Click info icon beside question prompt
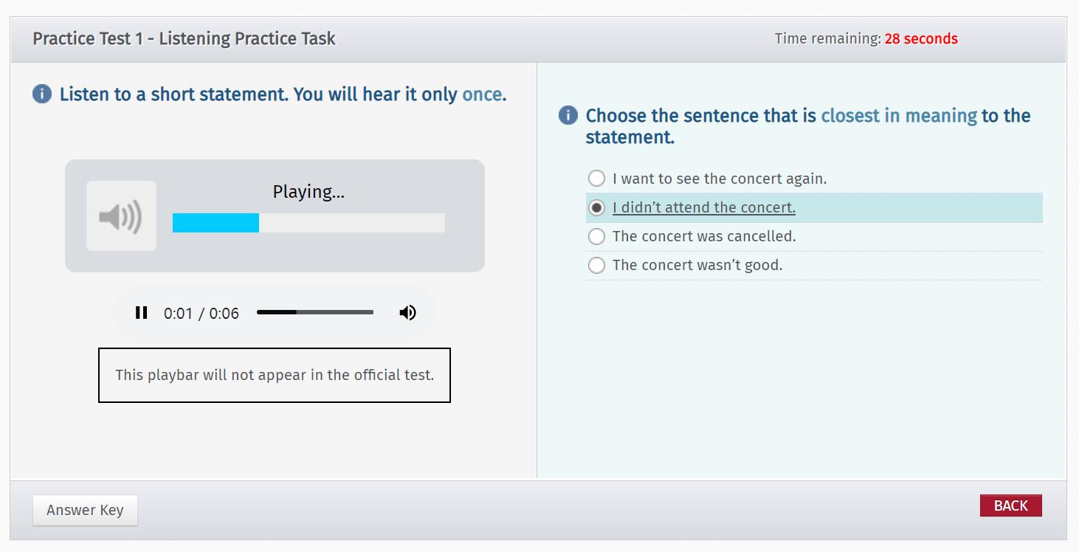This screenshot has width=1079, height=552. pos(568,115)
